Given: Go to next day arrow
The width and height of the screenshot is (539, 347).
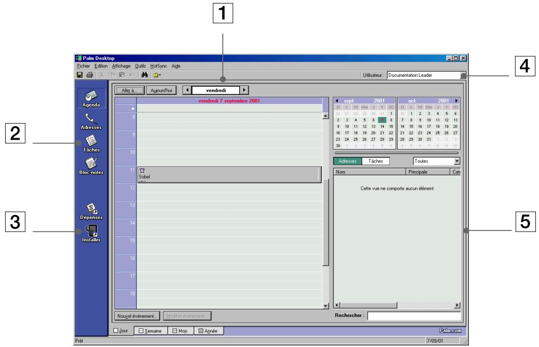Looking at the screenshot, I should point(244,90).
